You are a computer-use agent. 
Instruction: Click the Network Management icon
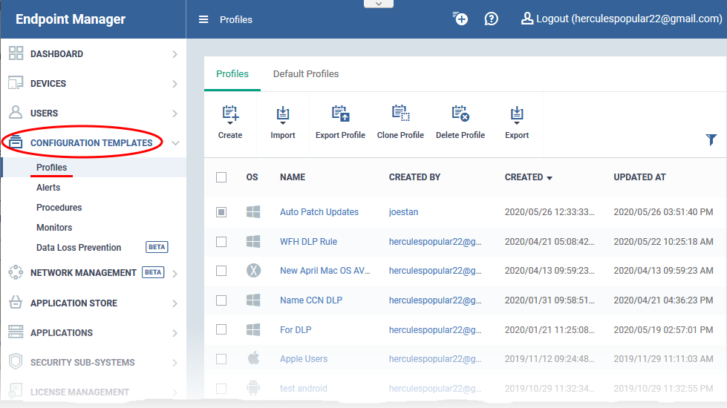tap(16, 272)
